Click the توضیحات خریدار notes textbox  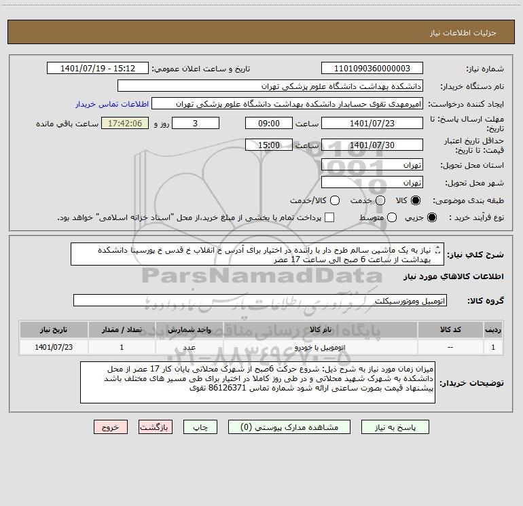pos(257,382)
